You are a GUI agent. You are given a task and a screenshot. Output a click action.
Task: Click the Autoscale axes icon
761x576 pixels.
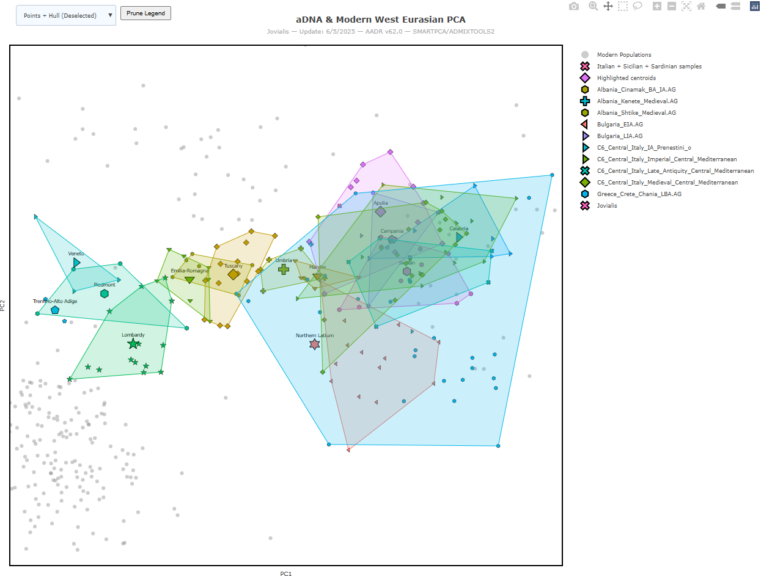point(686,6)
